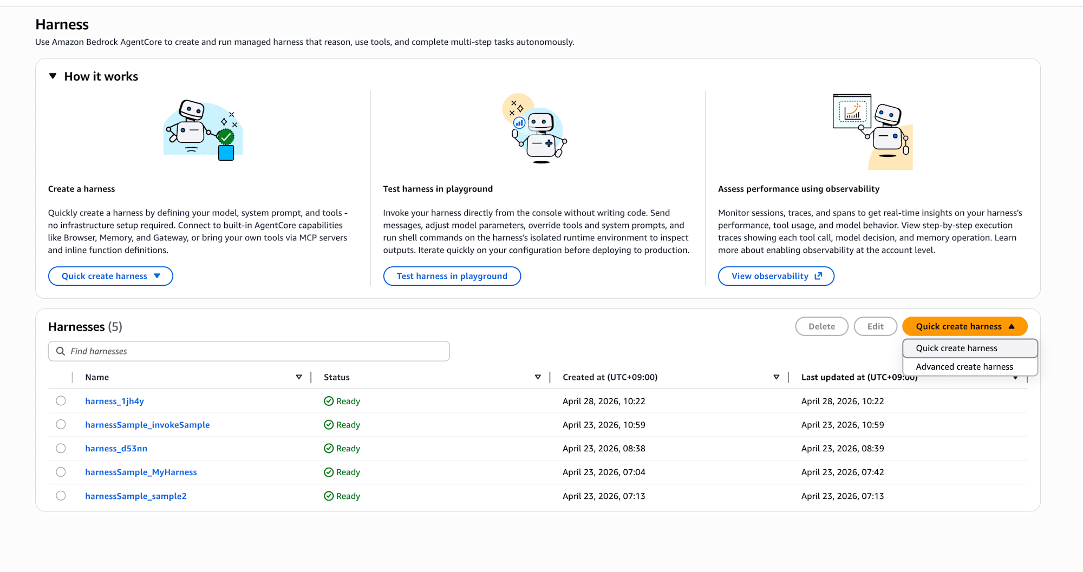Click the Last updated at column header
This screenshot has width=1083, height=572.
[859, 377]
